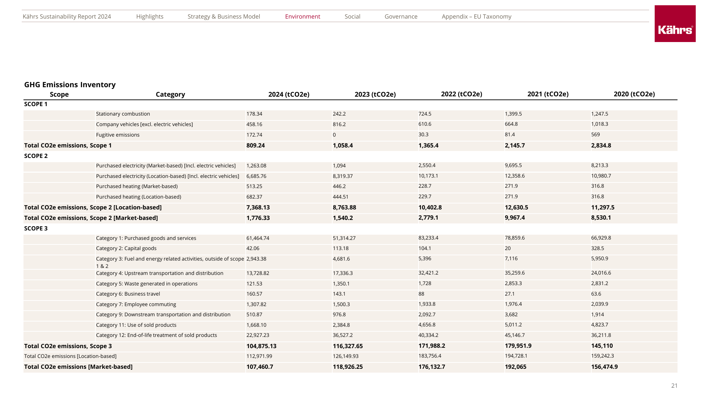Select the Environment tab
This screenshot has width=701, height=394.
click(x=302, y=16)
